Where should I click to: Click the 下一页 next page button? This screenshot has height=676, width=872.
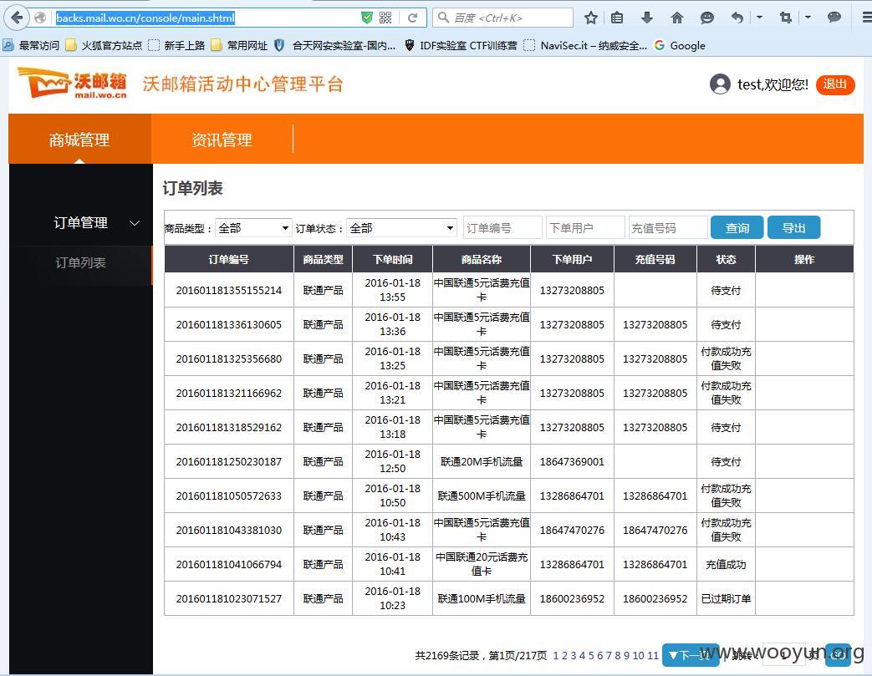point(691,655)
